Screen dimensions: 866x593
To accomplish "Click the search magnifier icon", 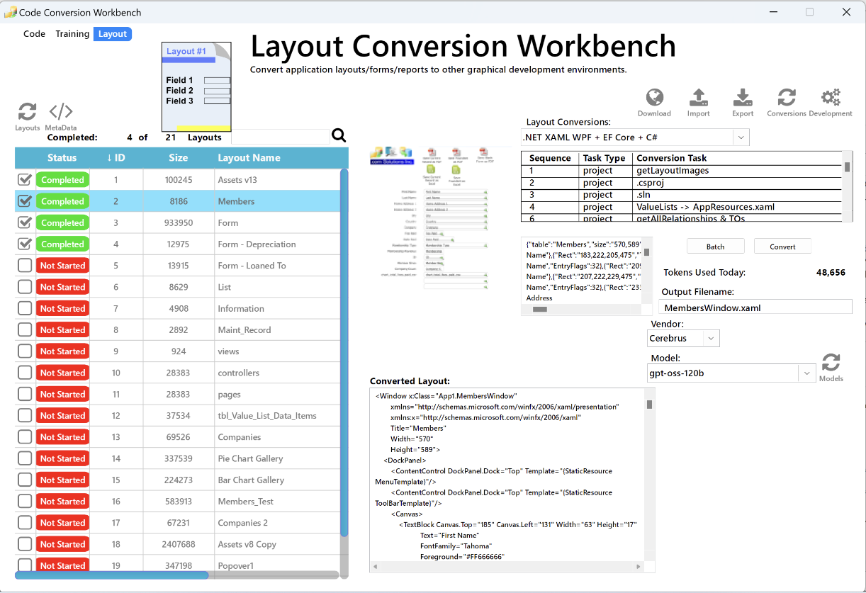I will click(339, 136).
